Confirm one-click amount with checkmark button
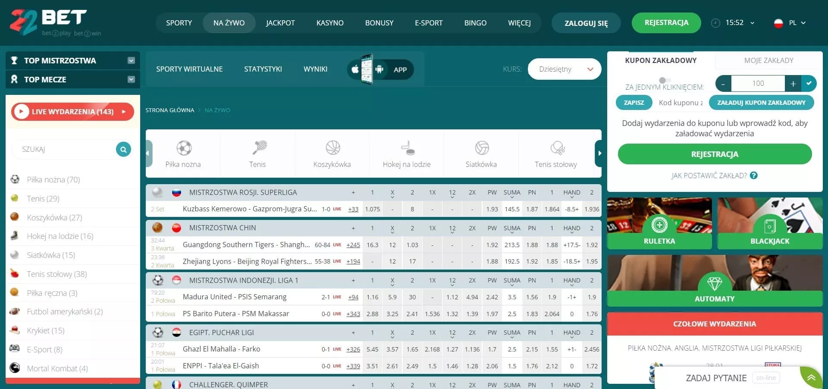This screenshot has height=389, width=828. click(x=809, y=83)
